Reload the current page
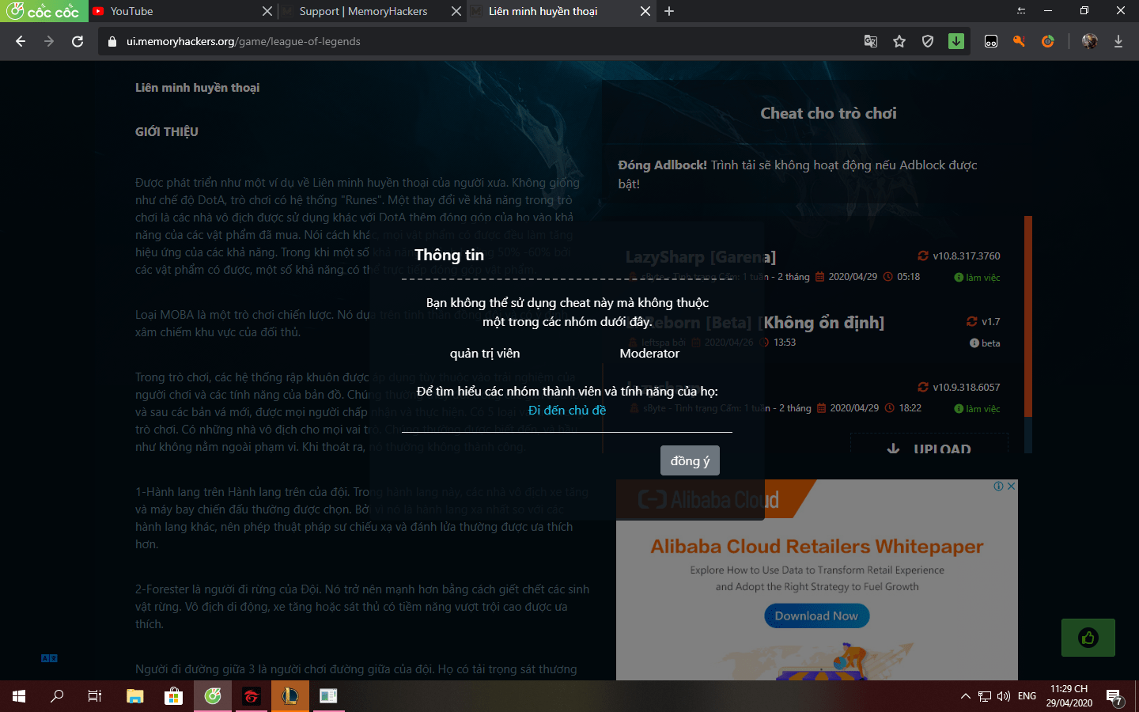 (78, 41)
